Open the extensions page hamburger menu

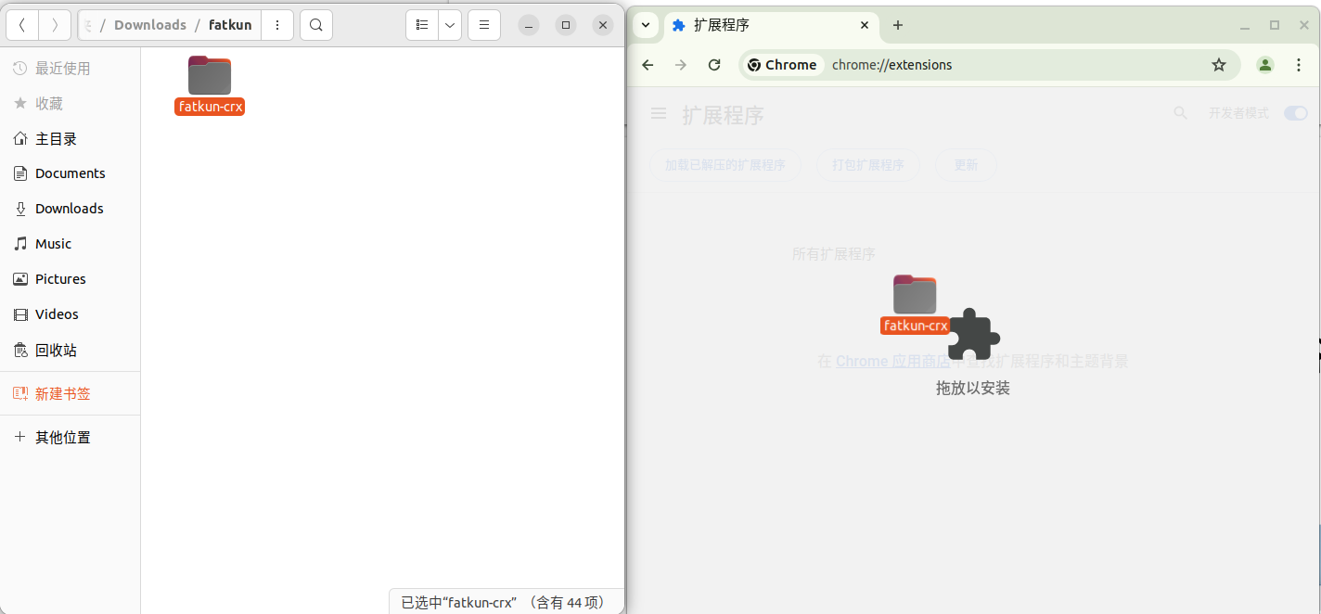(658, 112)
